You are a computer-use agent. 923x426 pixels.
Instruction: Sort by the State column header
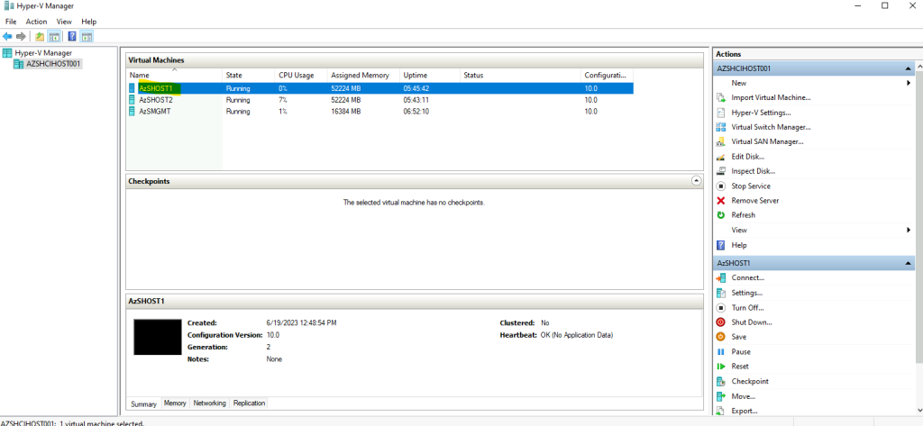[x=249, y=76]
